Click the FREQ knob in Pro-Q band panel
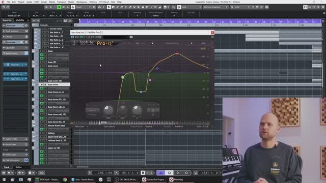Image resolution: width=326 pixels, height=183 pixels. [x=108, y=110]
